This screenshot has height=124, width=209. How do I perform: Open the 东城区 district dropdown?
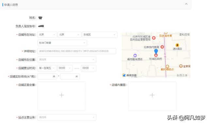pyautogui.click(x=100, y=35)
